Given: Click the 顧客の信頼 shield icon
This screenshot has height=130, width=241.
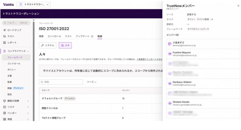Looking at the screenshot, I should 5,101.
